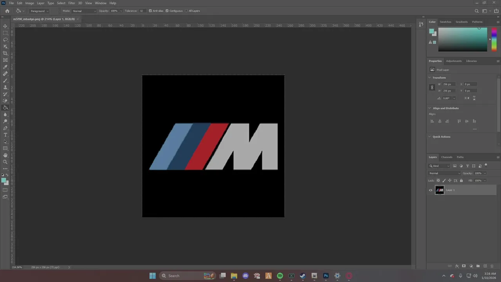Select the Lasso tool
Image resolution: width=501 pixels, height=282 pixels.
click(5, 40)
